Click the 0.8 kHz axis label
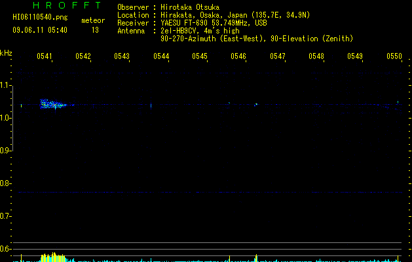The width and height of the screenshot is (412, 262). (5, 183)
